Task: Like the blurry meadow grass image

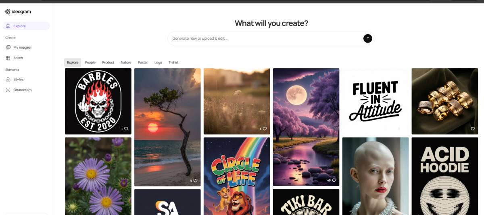Action: pos(265,129)
